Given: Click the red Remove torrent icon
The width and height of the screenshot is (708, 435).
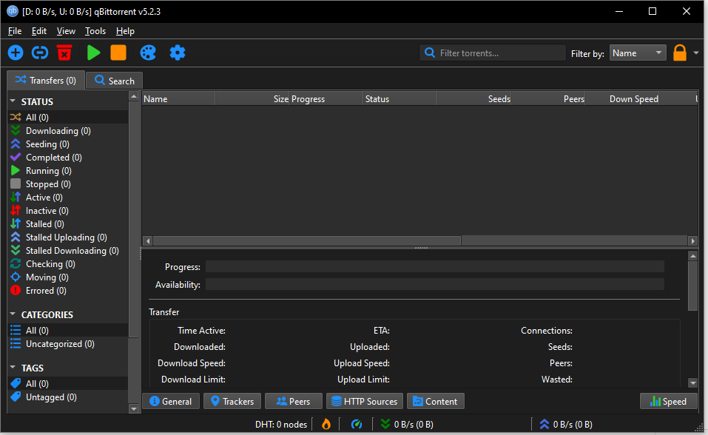Looking at the screenshot, I should click(x=64, y=53).
